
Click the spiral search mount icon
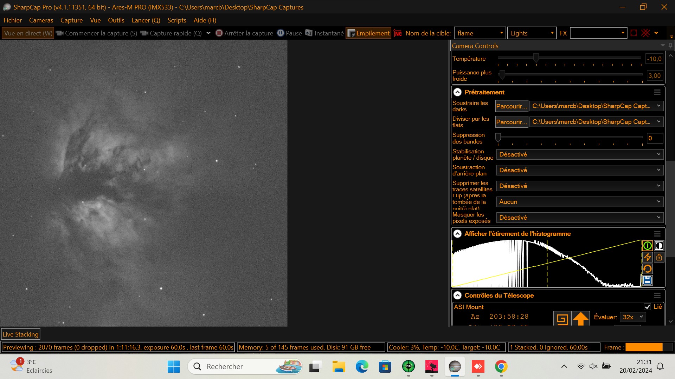point(562,319)
